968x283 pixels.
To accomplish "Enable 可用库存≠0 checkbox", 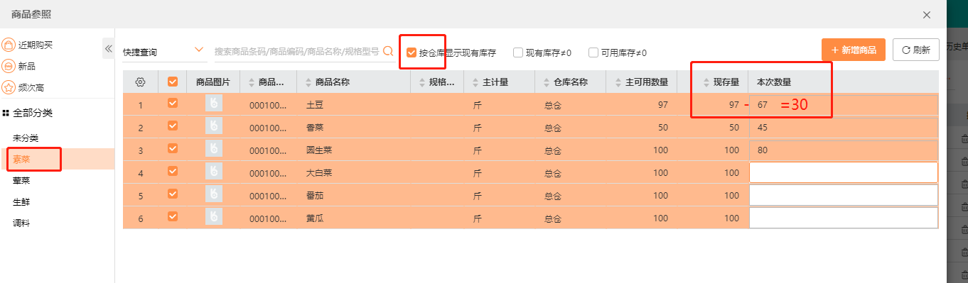I will tap(593, 52).
